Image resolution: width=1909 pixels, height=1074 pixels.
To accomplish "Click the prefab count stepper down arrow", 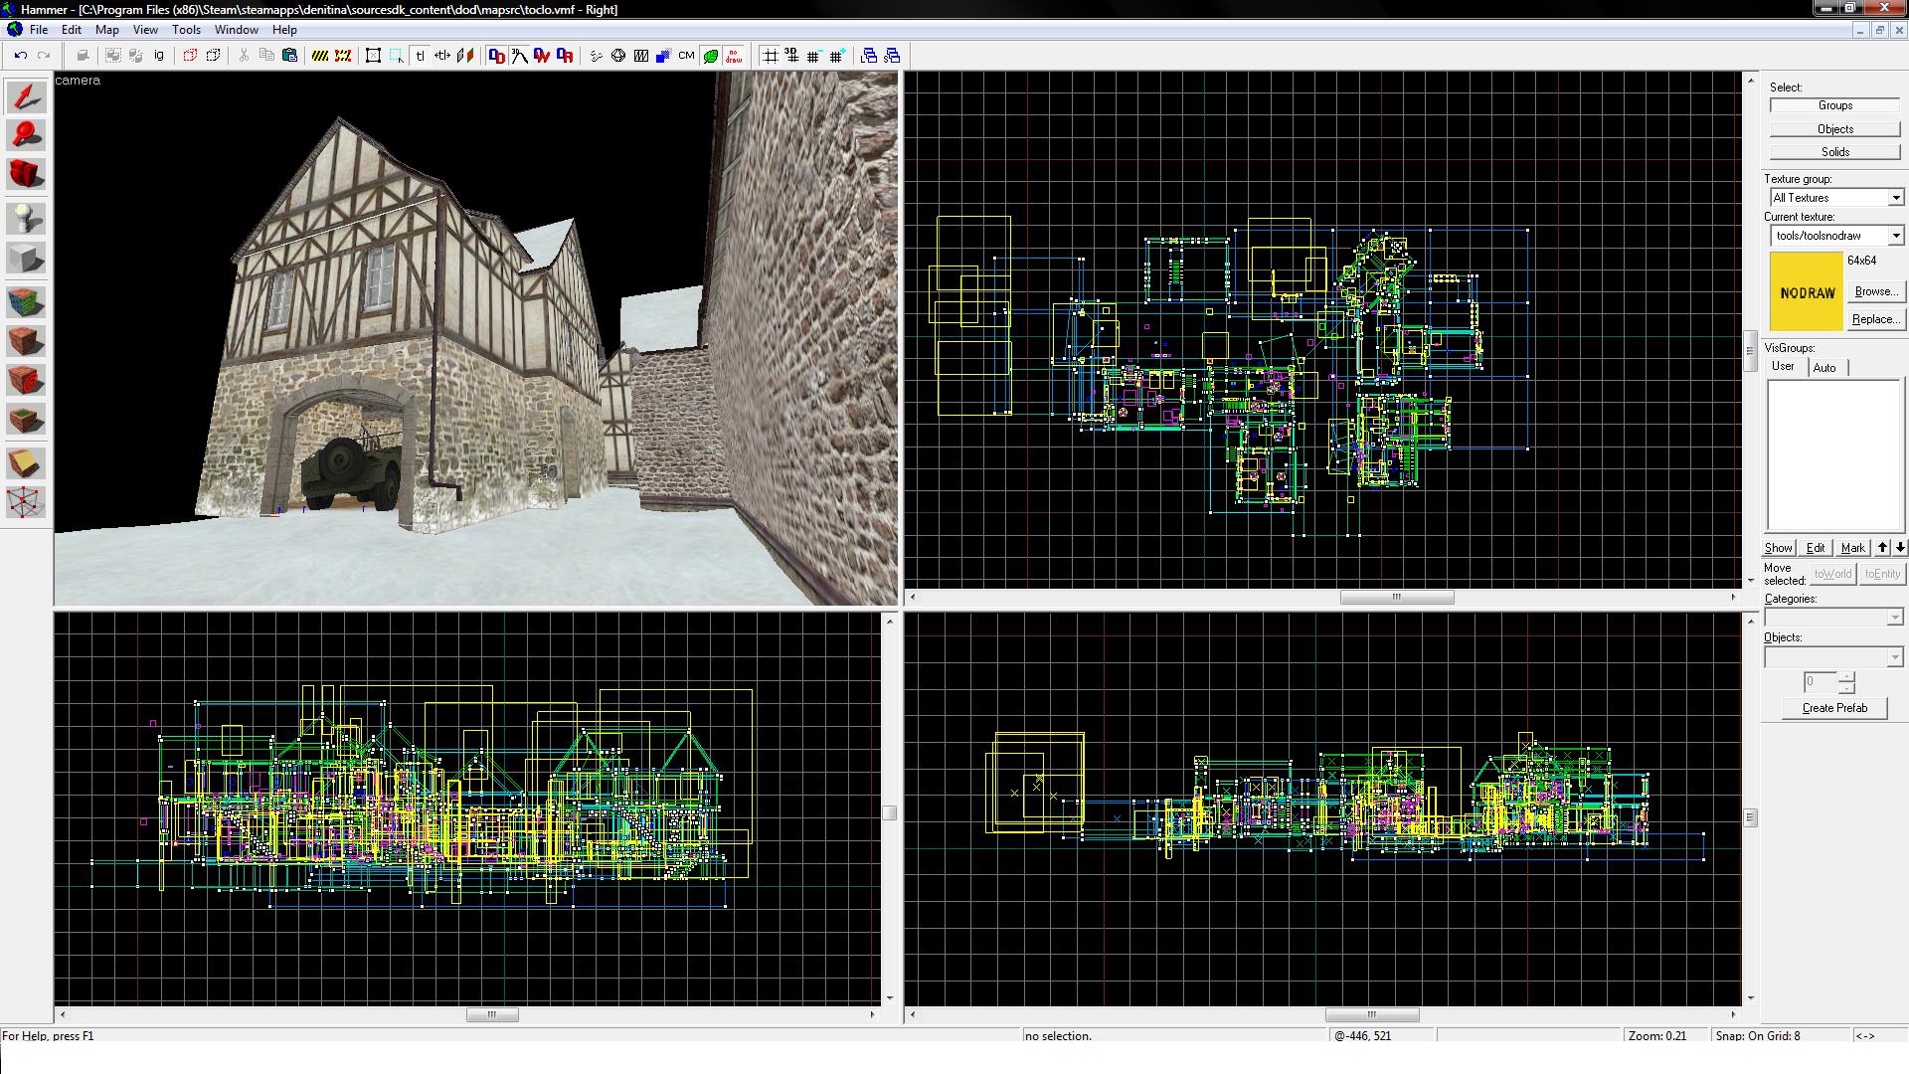I will (x=1846, y=687).
